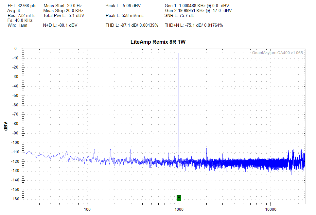Viewport: 316px width, 215px height.
Task: Click the 10000 x-axis tick label
Action: (x=271, y=209)
